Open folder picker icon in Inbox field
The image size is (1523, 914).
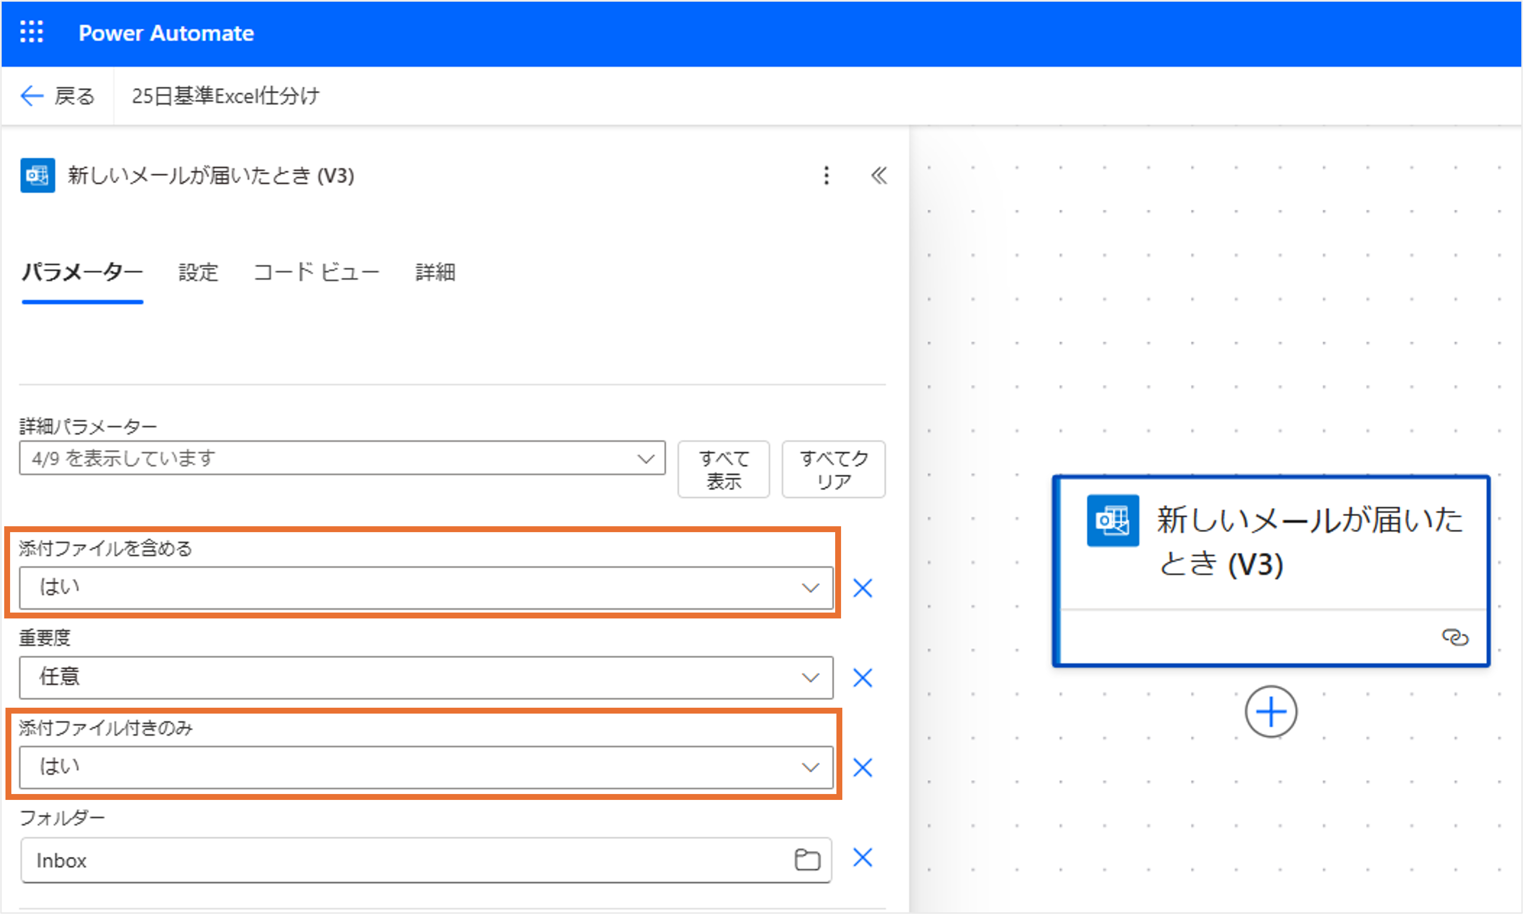click(x=807, y=860)
